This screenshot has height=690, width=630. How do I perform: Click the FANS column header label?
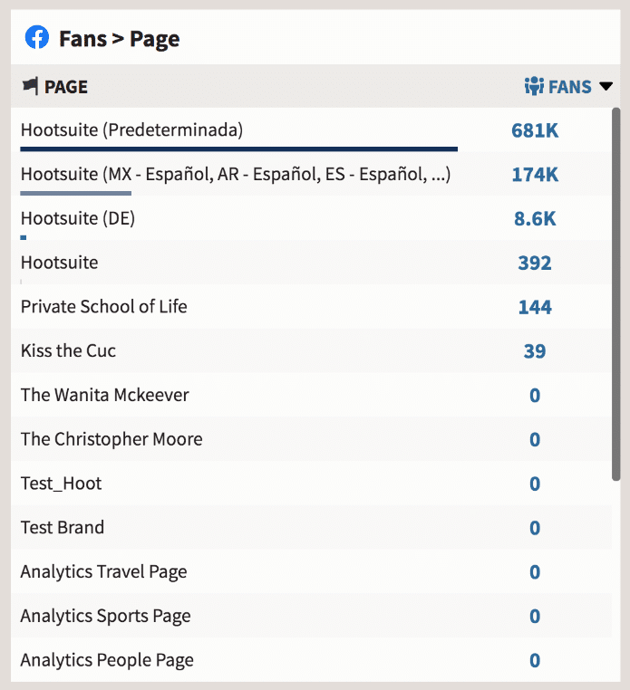point(569,87)
